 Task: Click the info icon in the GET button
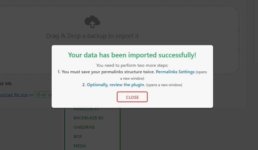coord(38,95)
